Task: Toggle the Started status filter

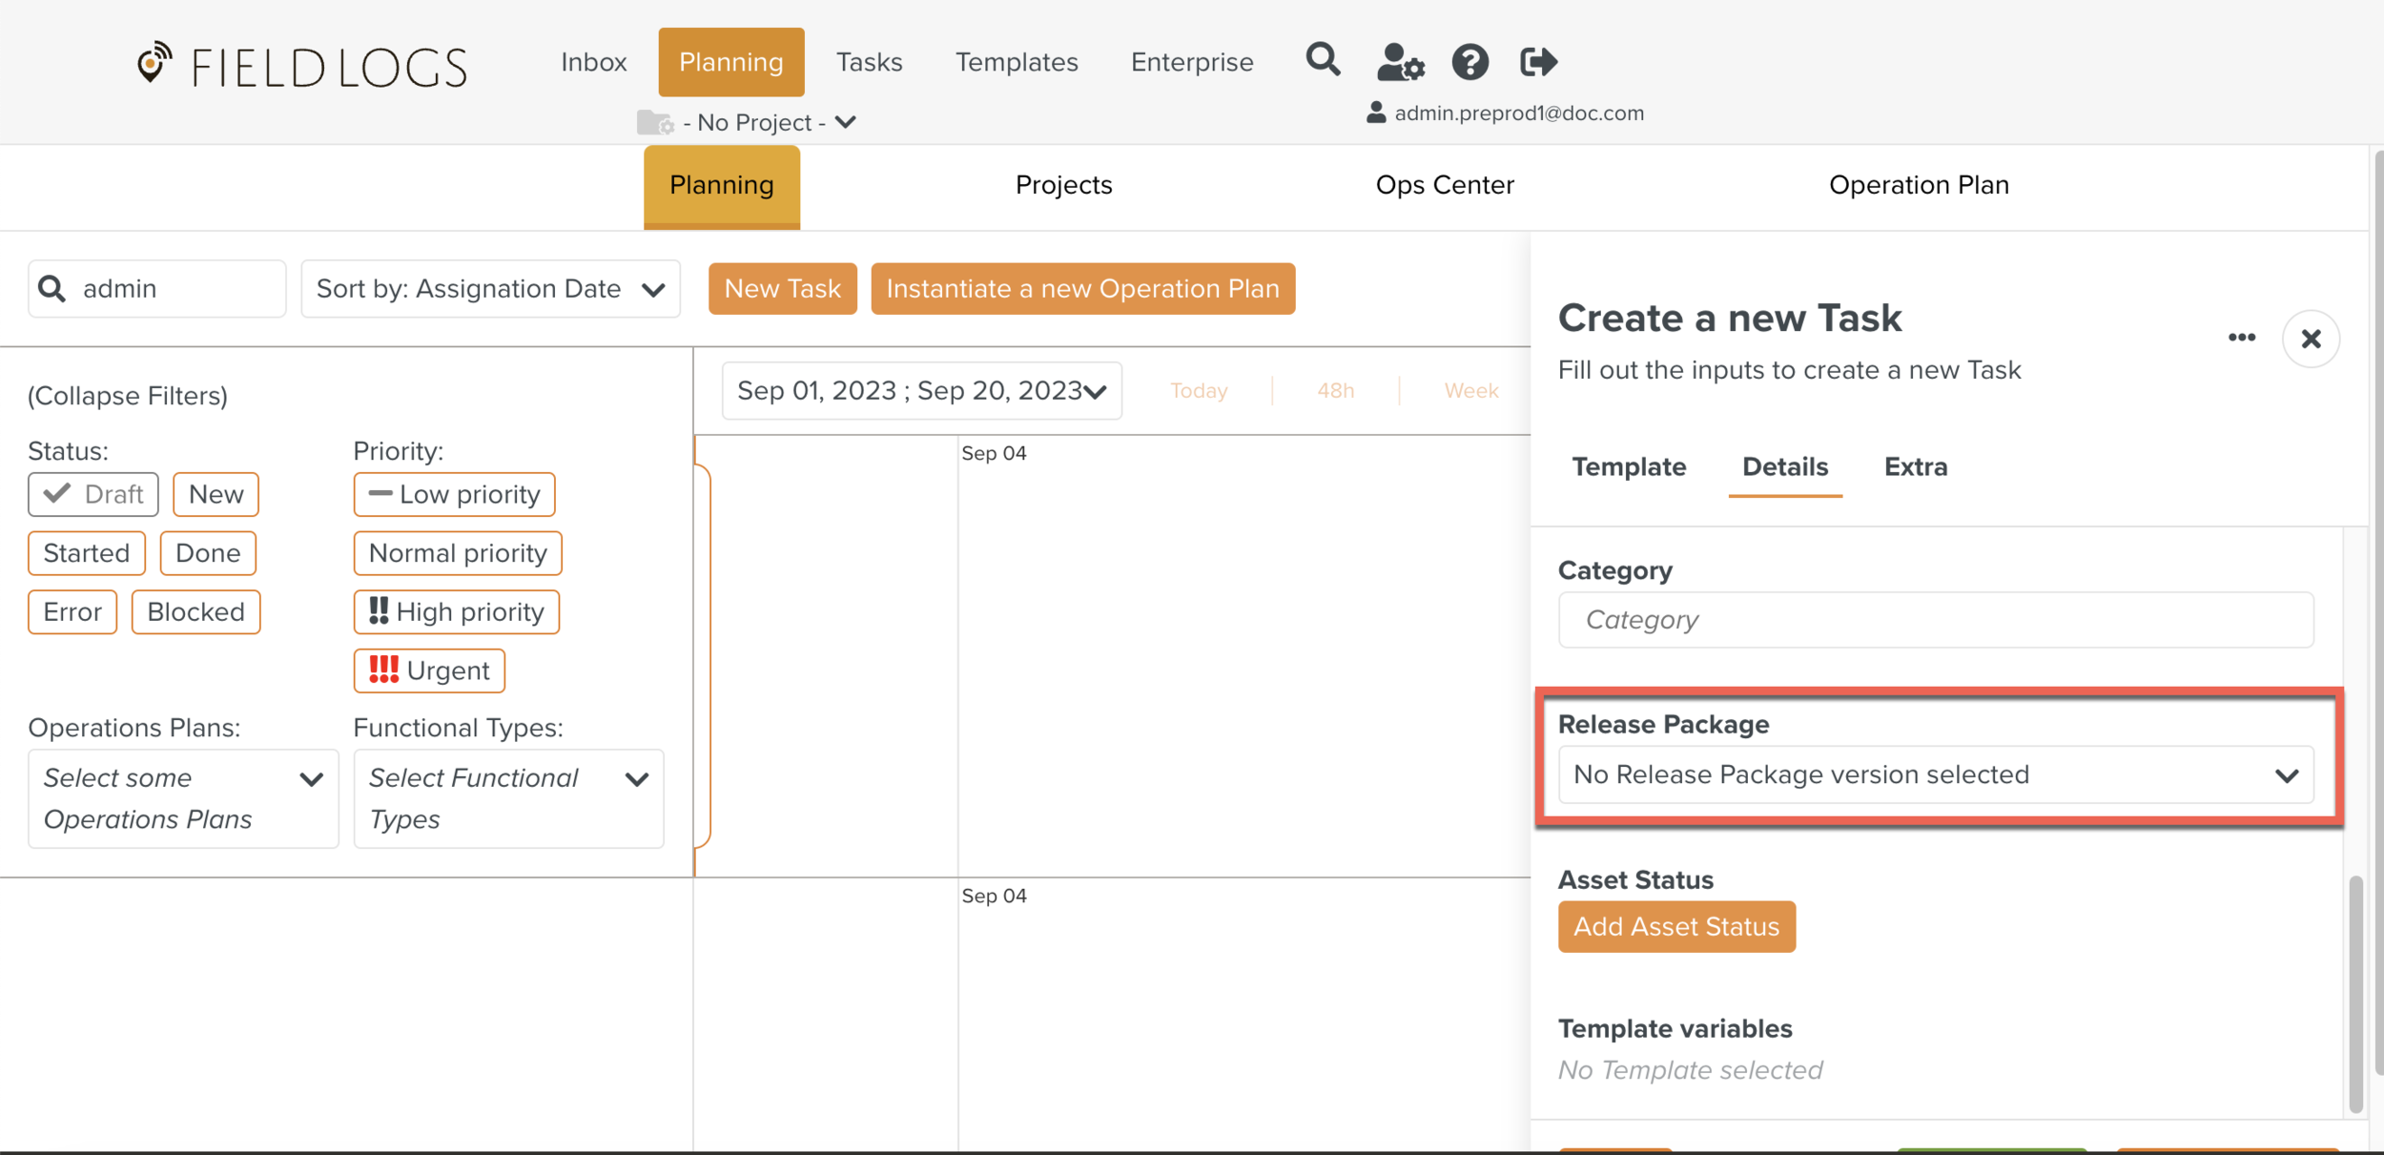Action: [87, 553]
